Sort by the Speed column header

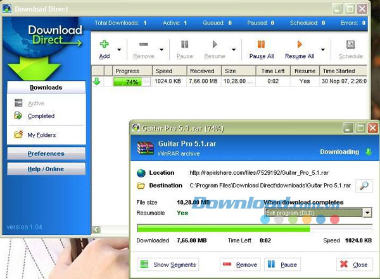(169, 71)
